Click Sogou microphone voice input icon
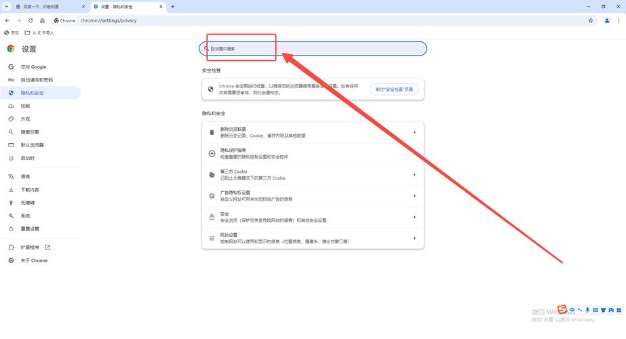The height and width of the screenshot is (339, 626). [587, 310]
